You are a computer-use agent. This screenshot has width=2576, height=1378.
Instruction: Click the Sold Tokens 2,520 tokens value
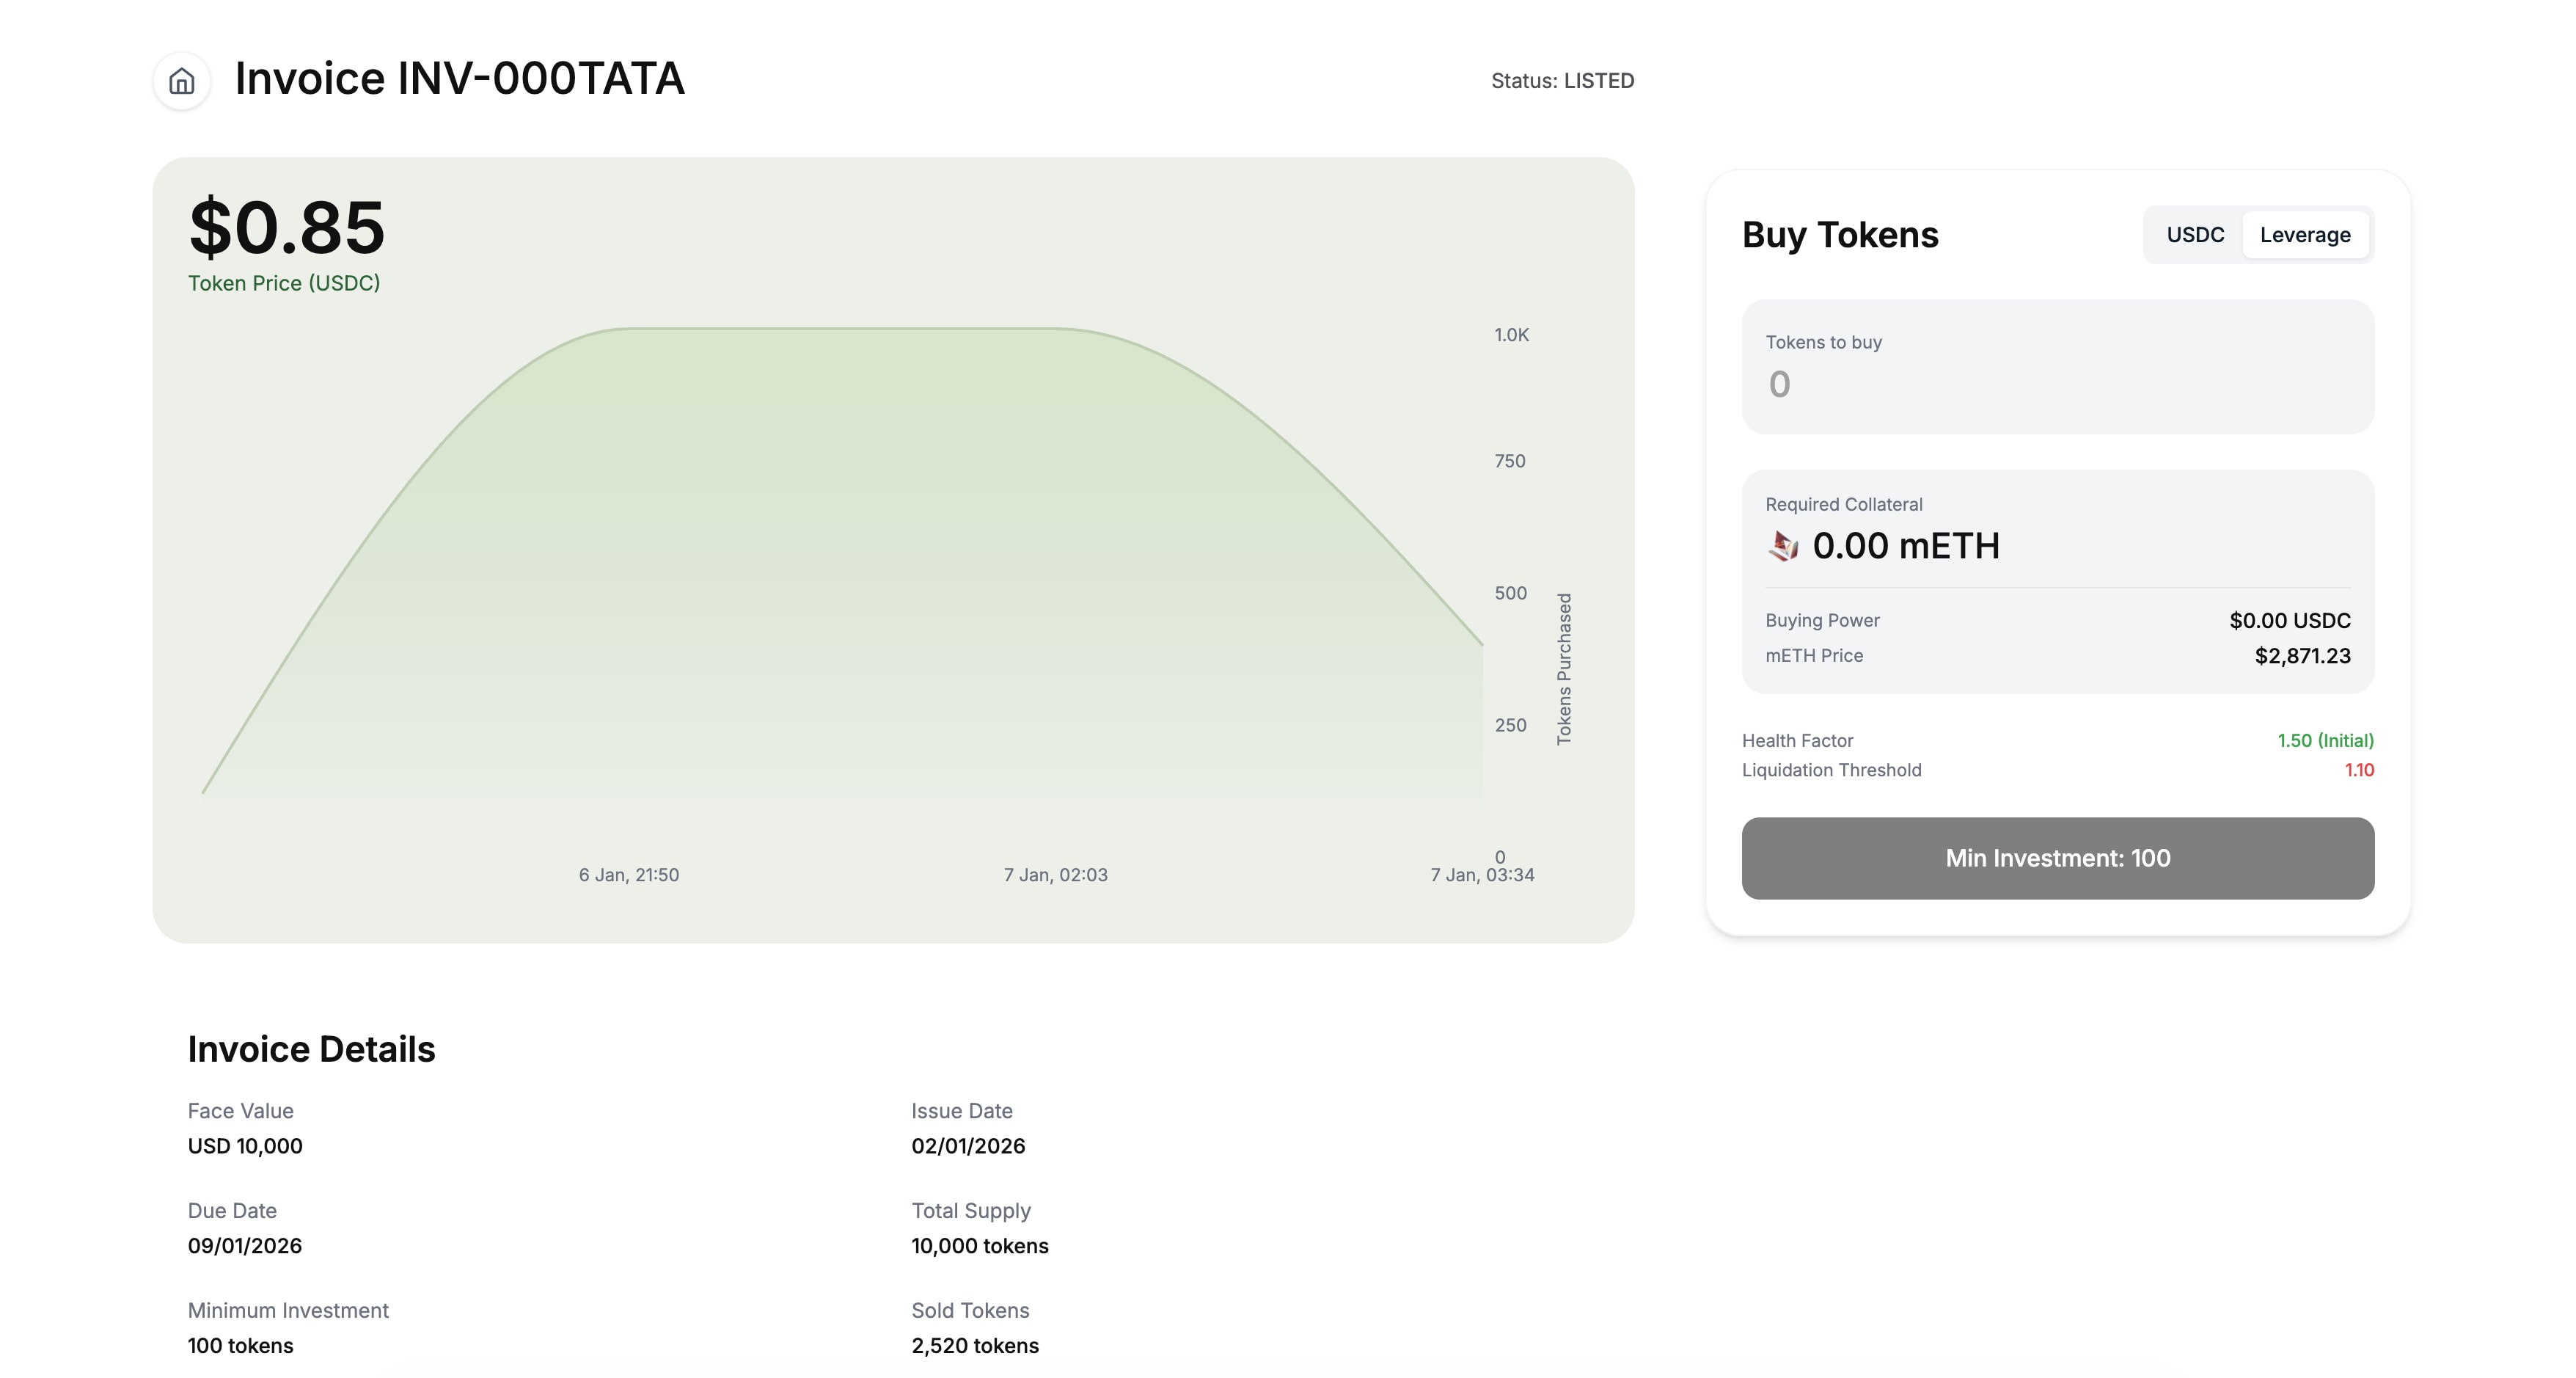975,1346
